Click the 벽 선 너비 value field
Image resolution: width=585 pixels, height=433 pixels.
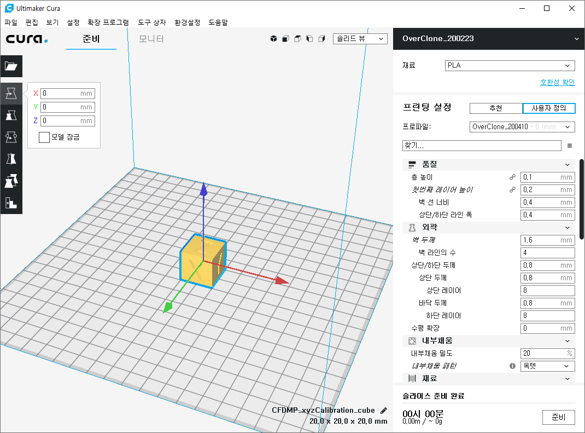tap(547, 202)
